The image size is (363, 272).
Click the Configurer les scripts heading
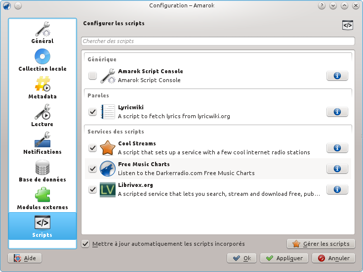tap(114, 23)
